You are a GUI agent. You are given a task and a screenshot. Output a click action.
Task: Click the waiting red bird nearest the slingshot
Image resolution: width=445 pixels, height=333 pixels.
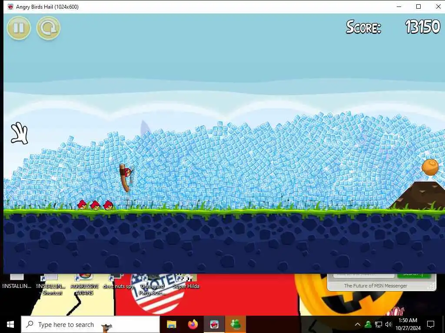(x=108, y=205)
